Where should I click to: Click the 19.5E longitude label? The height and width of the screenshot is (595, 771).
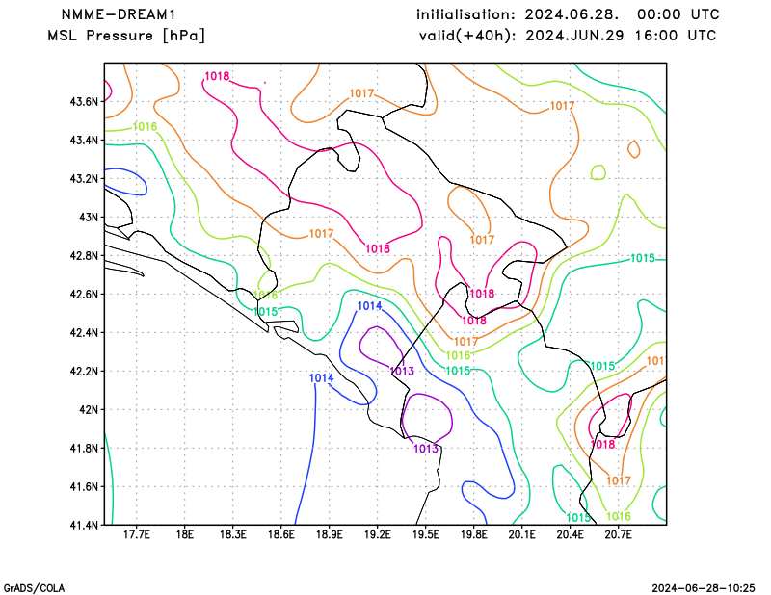tap(425, 534)
